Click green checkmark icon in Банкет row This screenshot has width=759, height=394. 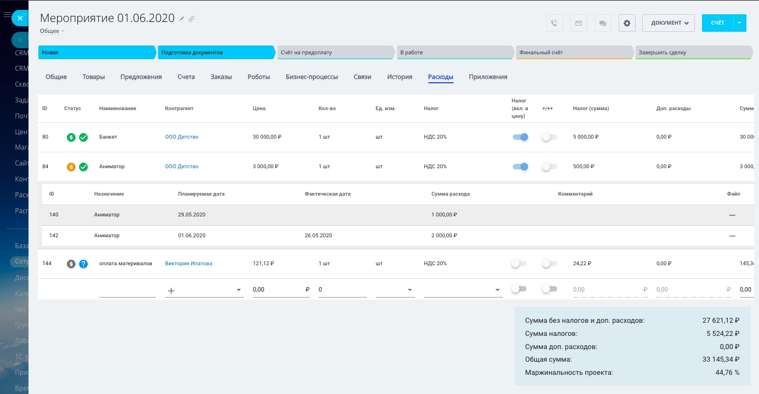(x=83, y=137)
